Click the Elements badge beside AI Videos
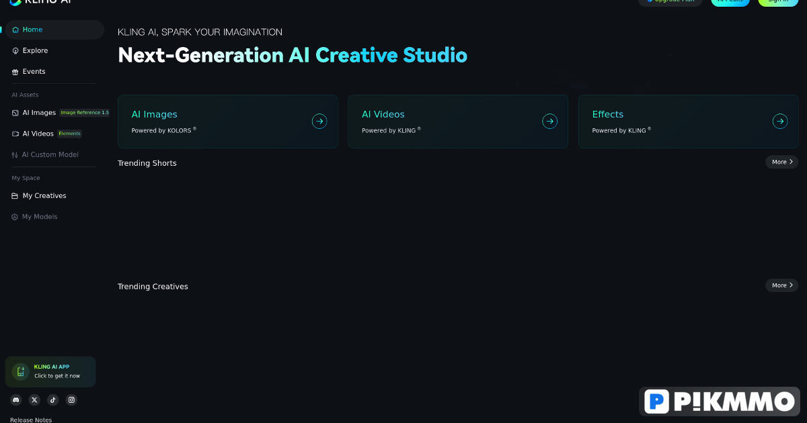 [x=69, y=134]
